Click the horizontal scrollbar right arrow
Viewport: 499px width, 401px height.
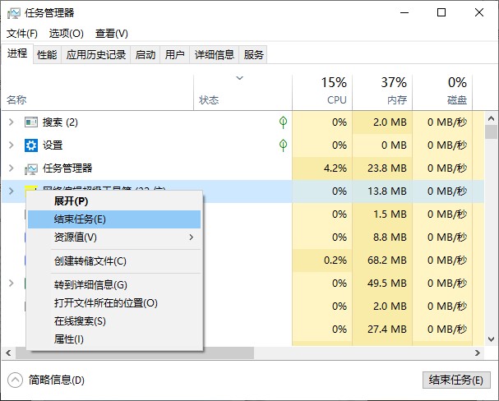pos(478,353)
